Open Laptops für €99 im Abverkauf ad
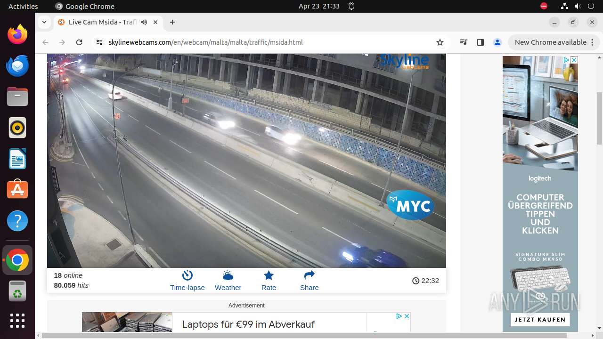The height and width of the screenshot is (339, 603). [x=248, y=324]
